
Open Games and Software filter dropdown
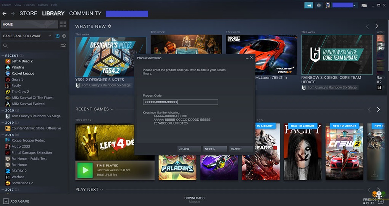click(27, 36)
